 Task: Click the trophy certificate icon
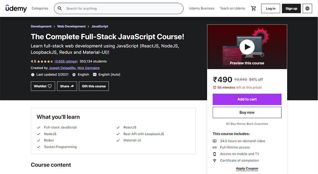pyautogui.click(x=215, y=161)
